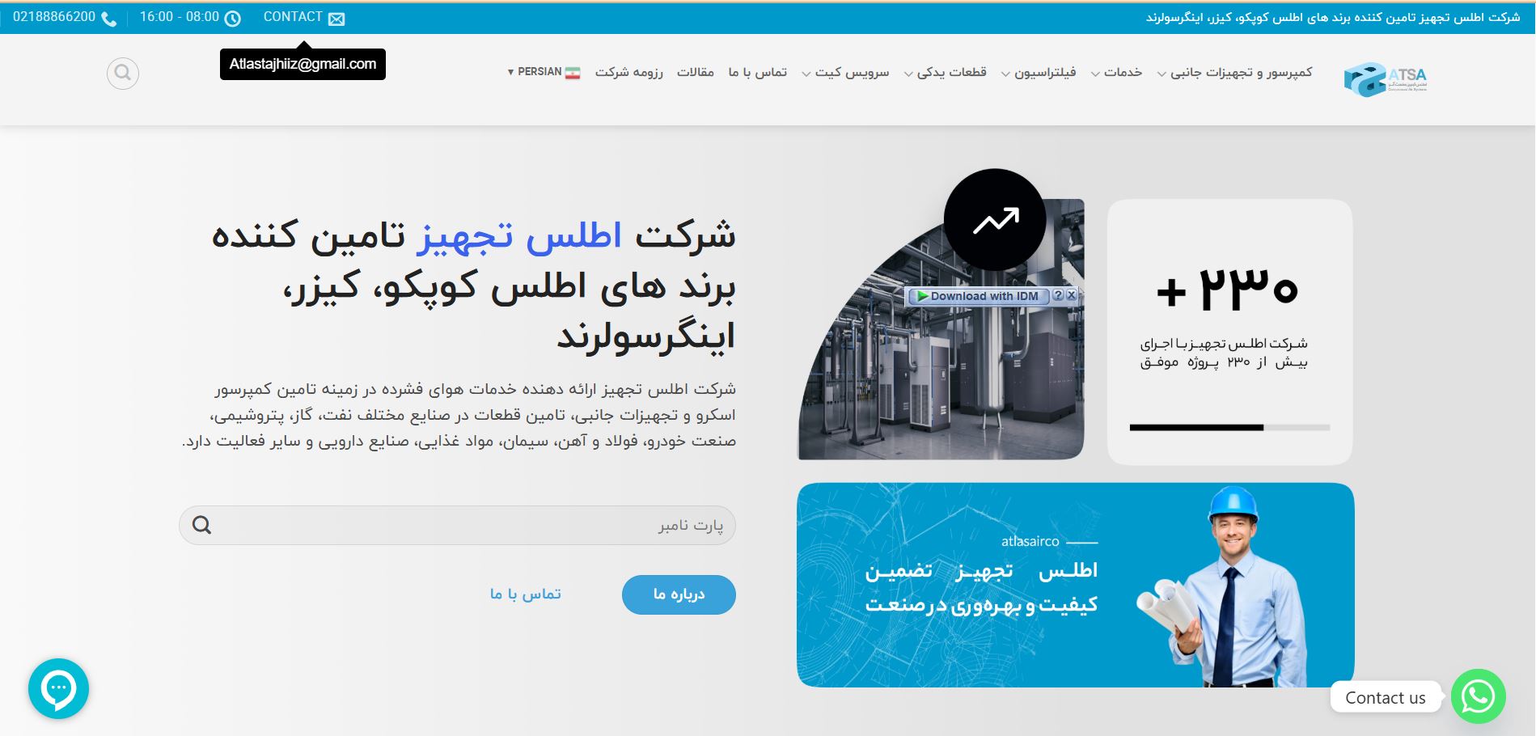
Task: Open the teal chat bubble widget
Action: pyautogui.click(x=58, y=689)
